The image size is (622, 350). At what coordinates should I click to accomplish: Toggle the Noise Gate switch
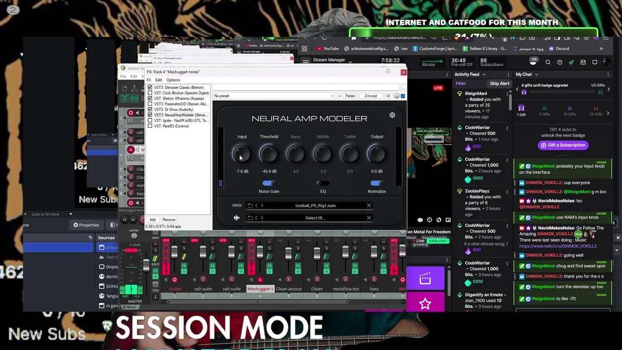coord(268,183)
